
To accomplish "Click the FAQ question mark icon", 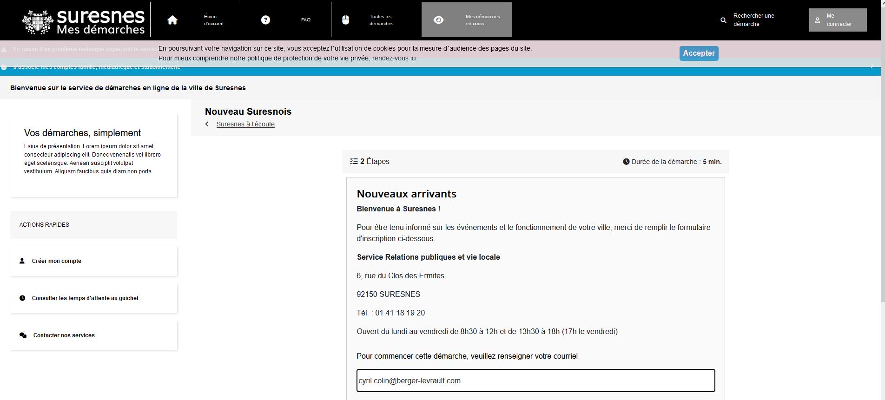I will pos(265,20).
